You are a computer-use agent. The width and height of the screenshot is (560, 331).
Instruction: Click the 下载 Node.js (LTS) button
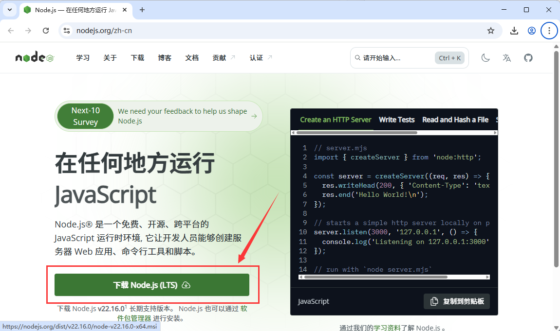click(x=151, y=285)
